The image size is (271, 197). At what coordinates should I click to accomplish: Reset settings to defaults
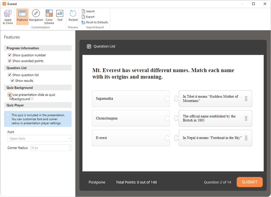pos(83,22)
